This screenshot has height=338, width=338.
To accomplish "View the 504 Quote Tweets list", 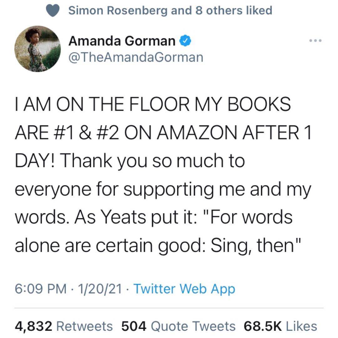I will [x=178, y=326].
